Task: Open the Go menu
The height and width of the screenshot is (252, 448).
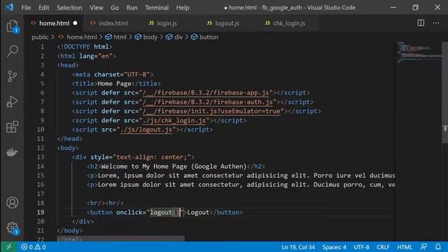Action: coord(115,8)
